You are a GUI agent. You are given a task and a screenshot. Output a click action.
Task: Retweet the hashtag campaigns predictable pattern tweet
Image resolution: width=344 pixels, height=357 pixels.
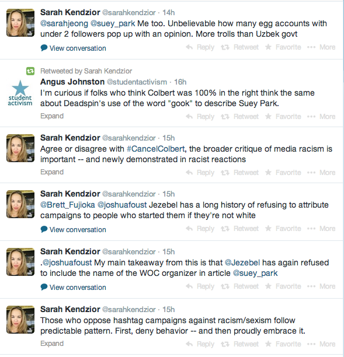point(239,344)
